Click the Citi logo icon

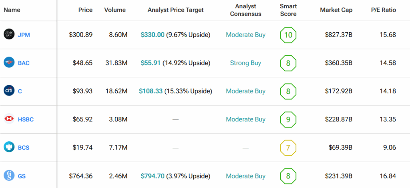pos(9,91)
